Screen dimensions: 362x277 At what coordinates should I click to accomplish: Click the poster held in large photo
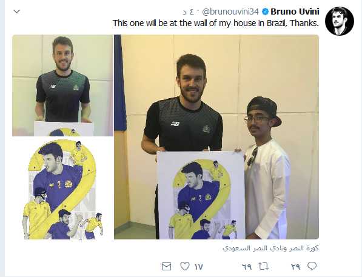(x=201, y=195)
